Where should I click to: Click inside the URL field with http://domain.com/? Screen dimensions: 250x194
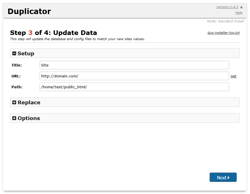click(134, 76)
